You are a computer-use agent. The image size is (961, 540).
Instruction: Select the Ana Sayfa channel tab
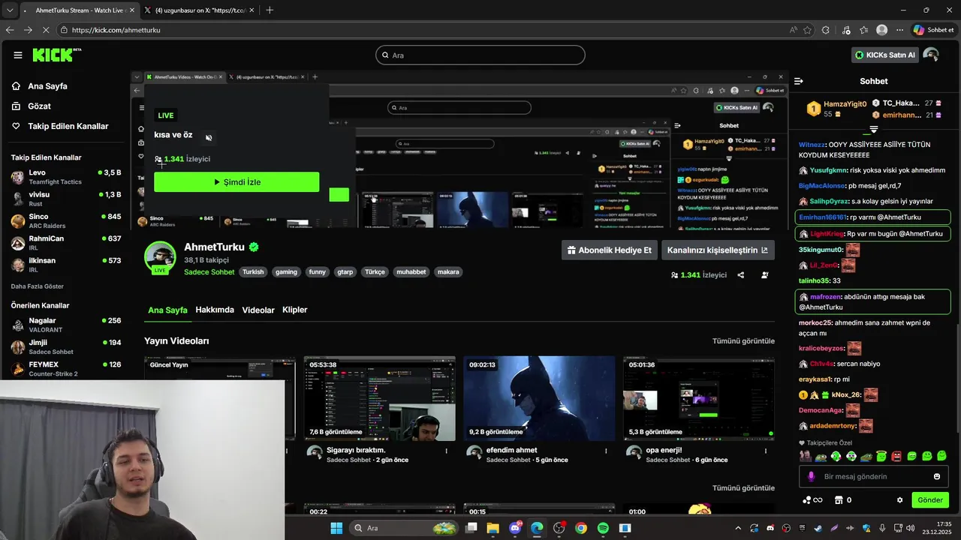coord(167,310)
